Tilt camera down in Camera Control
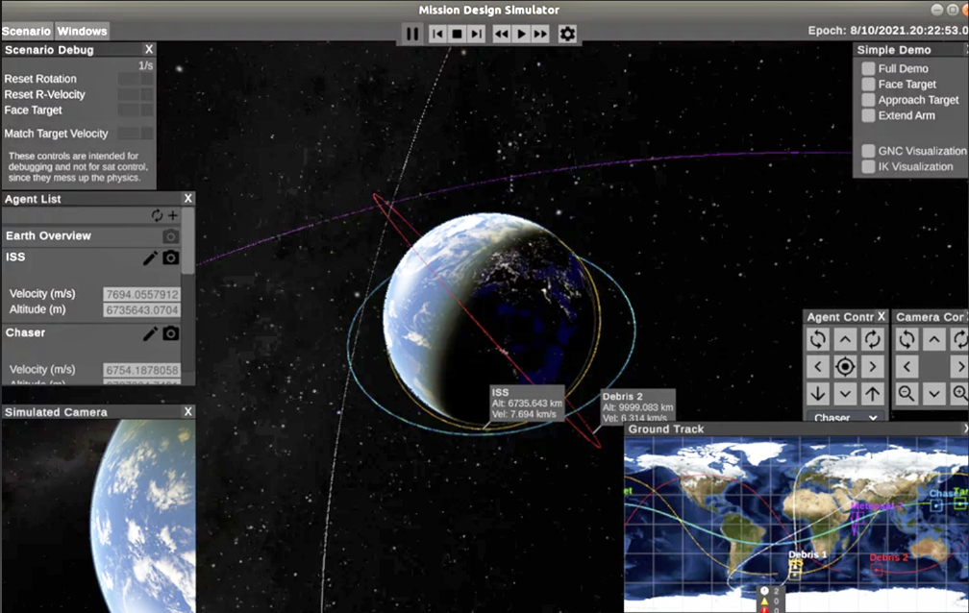This screenshot has width=969, height=613. [933, 394]
